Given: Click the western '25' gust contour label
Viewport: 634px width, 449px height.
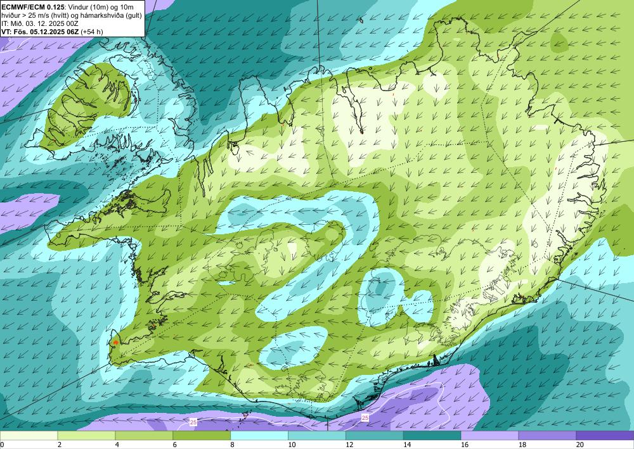Looking at the screenshot, I should (x=193, y=422).
